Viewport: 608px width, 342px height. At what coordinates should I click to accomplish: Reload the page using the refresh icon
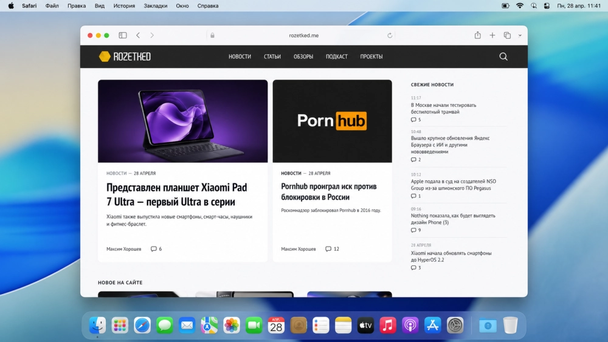390,35
